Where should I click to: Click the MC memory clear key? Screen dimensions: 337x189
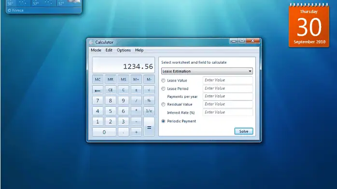click(98, 80)
